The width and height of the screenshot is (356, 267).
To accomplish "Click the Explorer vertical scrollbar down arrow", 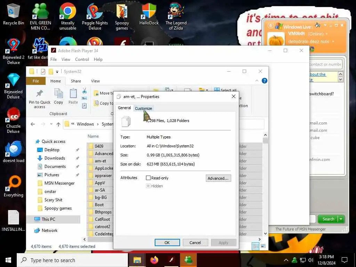I will pyautogui.click(x=265, y=233).
